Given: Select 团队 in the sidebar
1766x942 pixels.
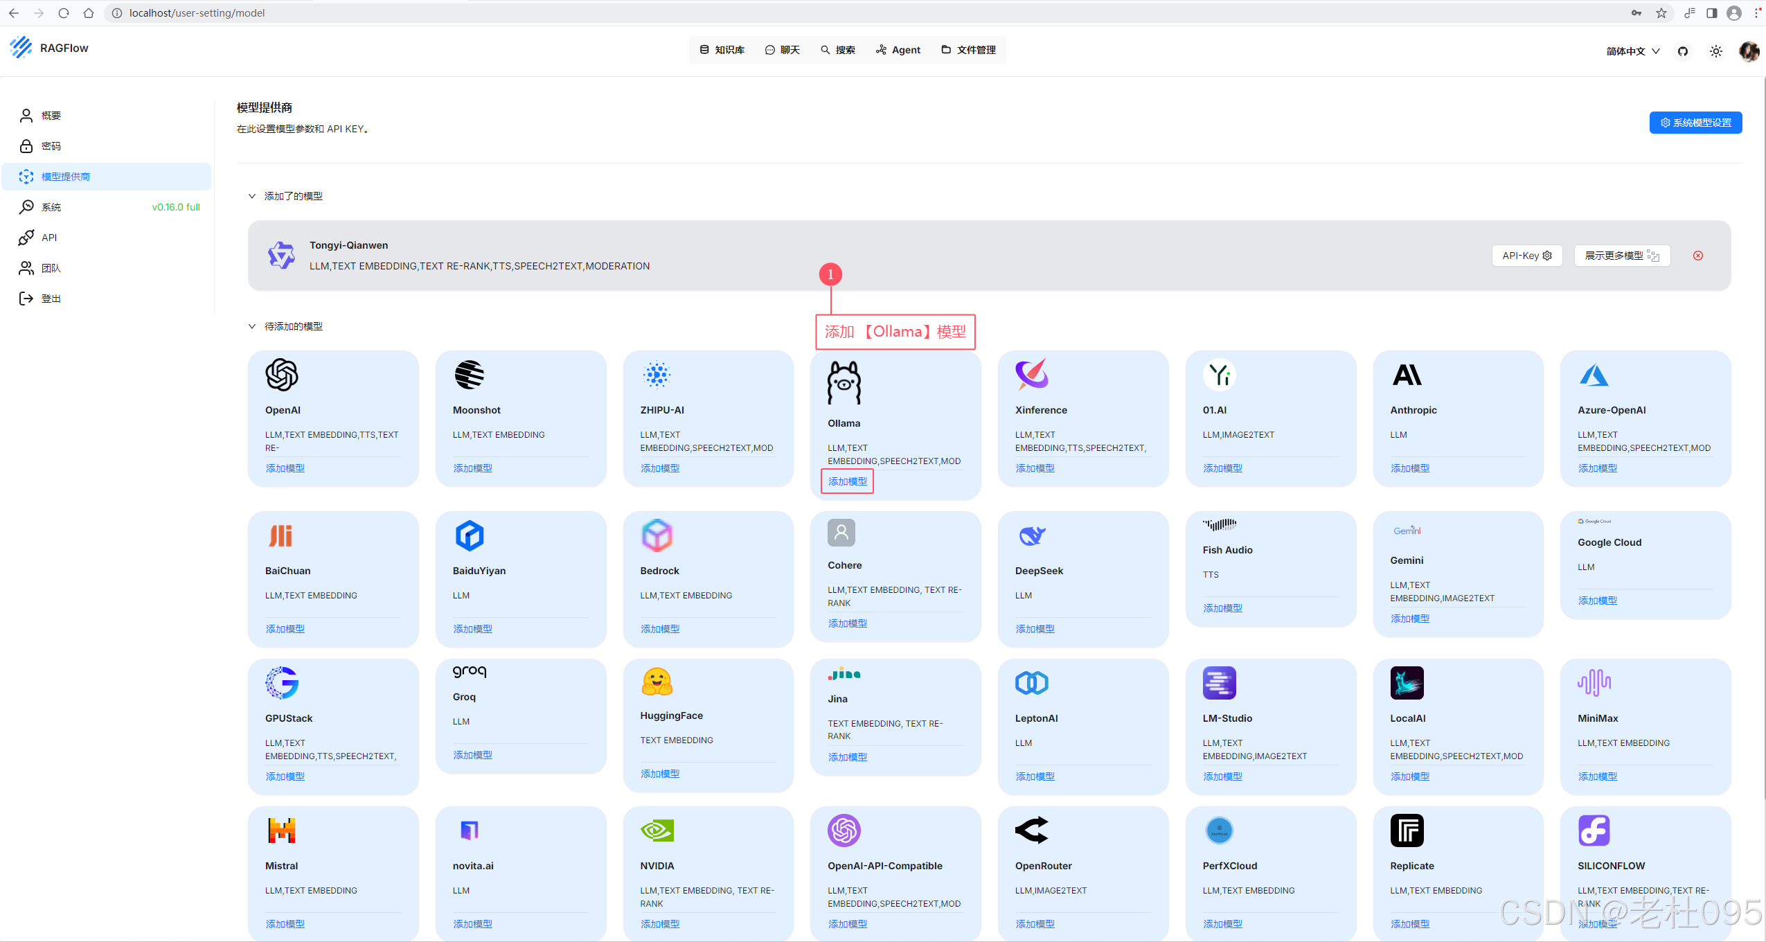Looking at the screenshot, I should pos(51,268).
